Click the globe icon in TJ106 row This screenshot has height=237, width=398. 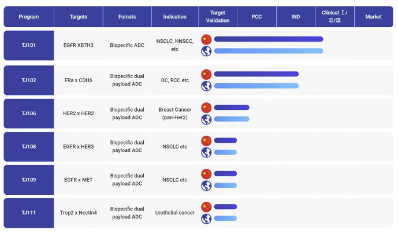click(206, 119)
